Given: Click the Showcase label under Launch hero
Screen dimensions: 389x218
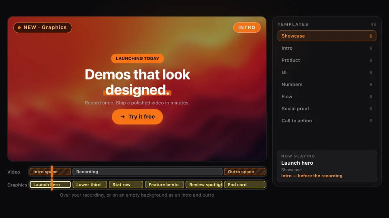Looking at the screenshot, I should pos(291,170).
